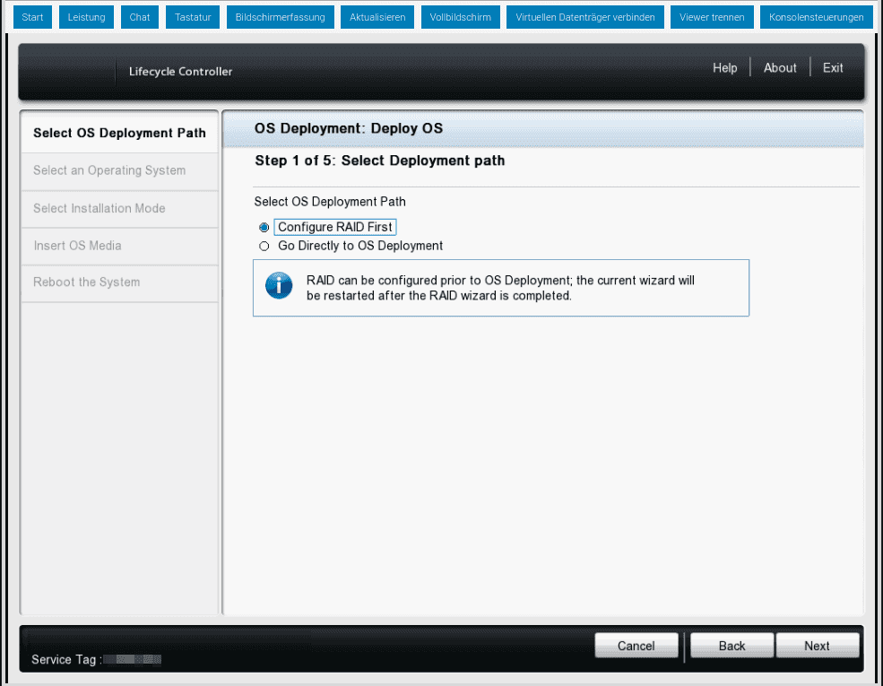Open the Leistung menu
This screenshot has height=686, width=883.
86,17
